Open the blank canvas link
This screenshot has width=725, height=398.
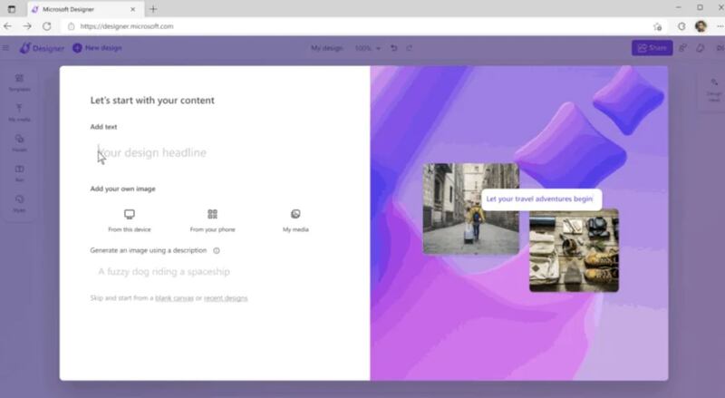[x=174, y=298]
